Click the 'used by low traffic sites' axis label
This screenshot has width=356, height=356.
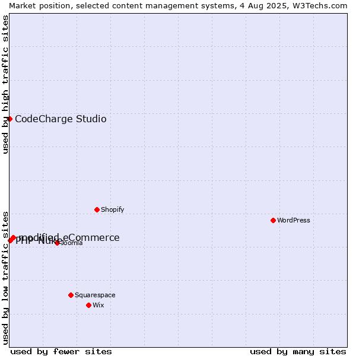[x=5, y=278]
